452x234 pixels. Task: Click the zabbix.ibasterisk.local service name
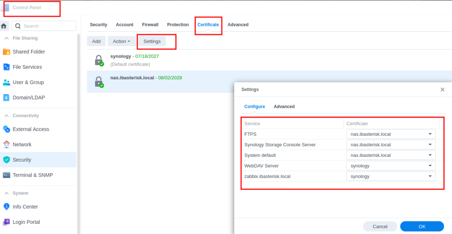point(267,176)
